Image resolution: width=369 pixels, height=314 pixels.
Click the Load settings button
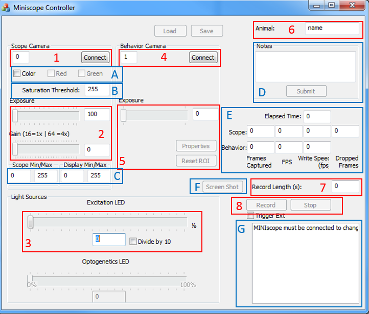pos(170,31)
